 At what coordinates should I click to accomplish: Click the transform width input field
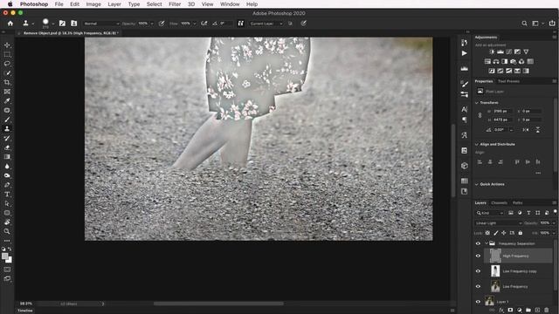(503, 111)
